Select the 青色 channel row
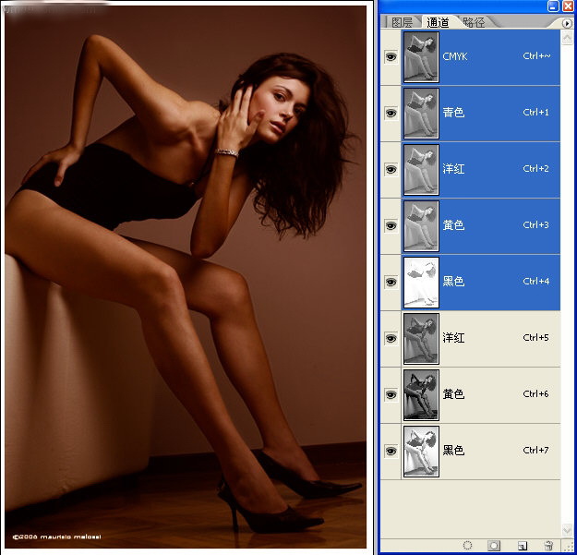Screen dimensions: 577x555 click(489, 113)
